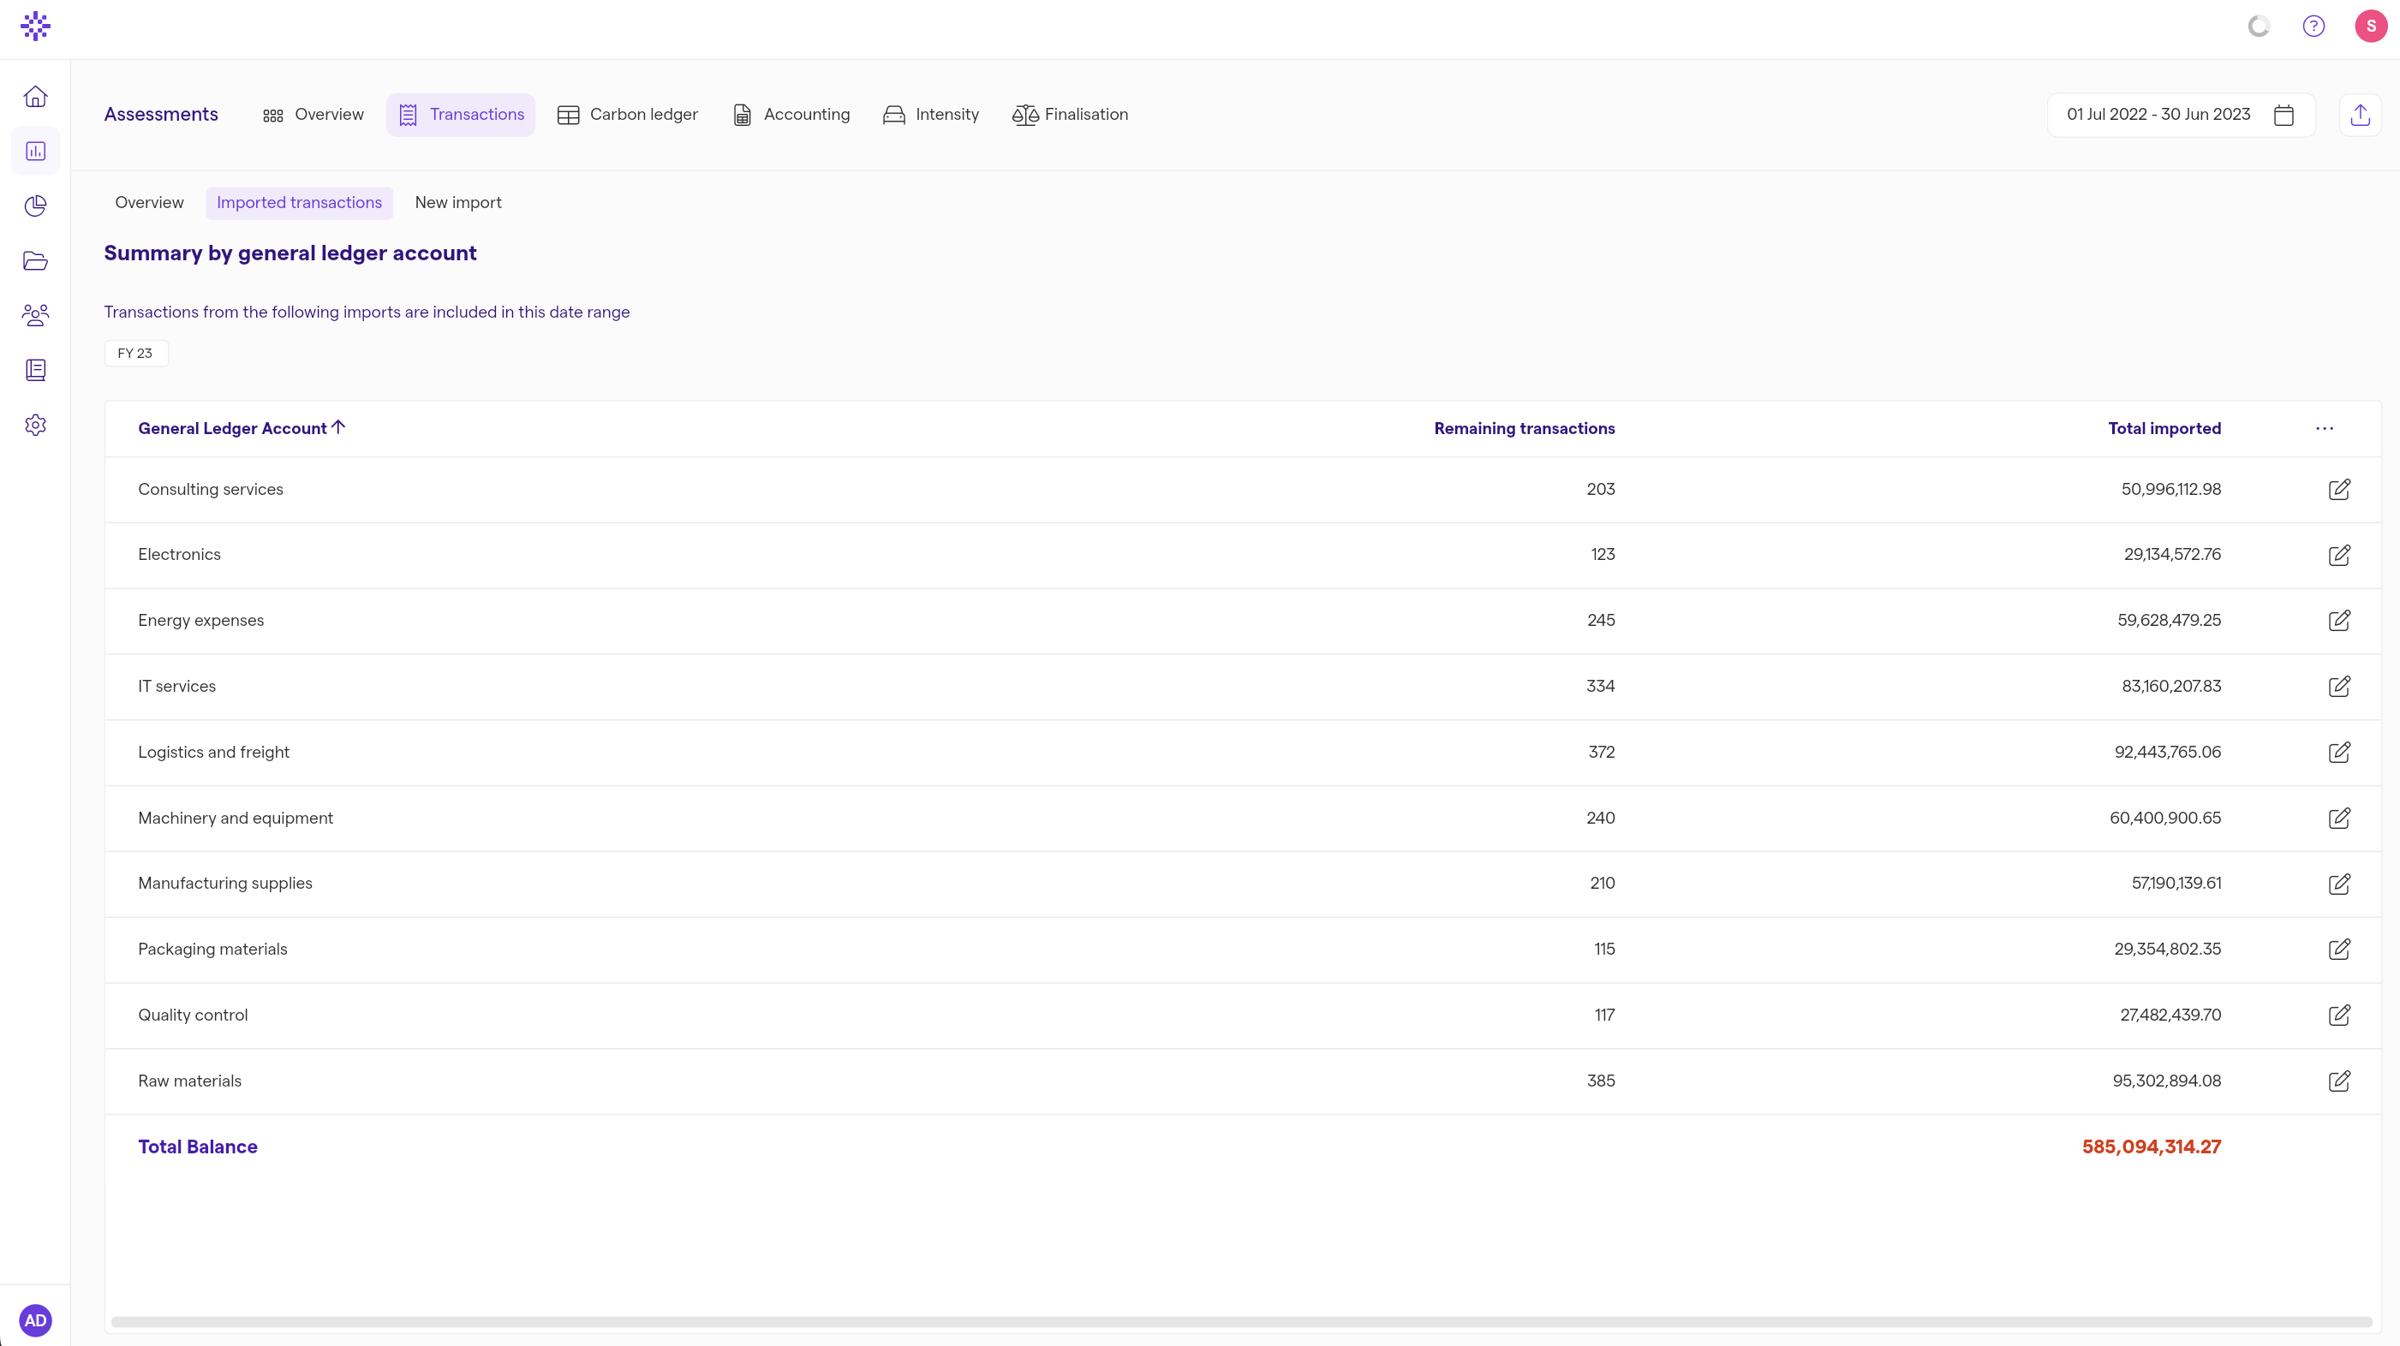Open the home icon in sidebar

[x=35, y=97]
